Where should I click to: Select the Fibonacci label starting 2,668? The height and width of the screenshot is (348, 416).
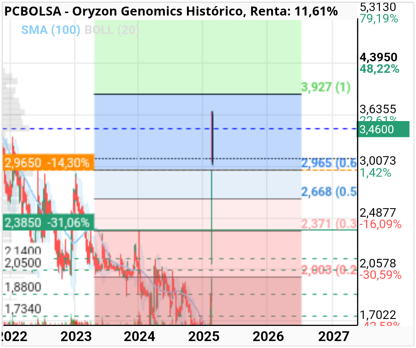(329, 191)
